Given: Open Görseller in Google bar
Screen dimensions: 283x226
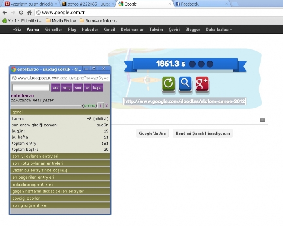Looking at the screenshot, I should 54,30.
